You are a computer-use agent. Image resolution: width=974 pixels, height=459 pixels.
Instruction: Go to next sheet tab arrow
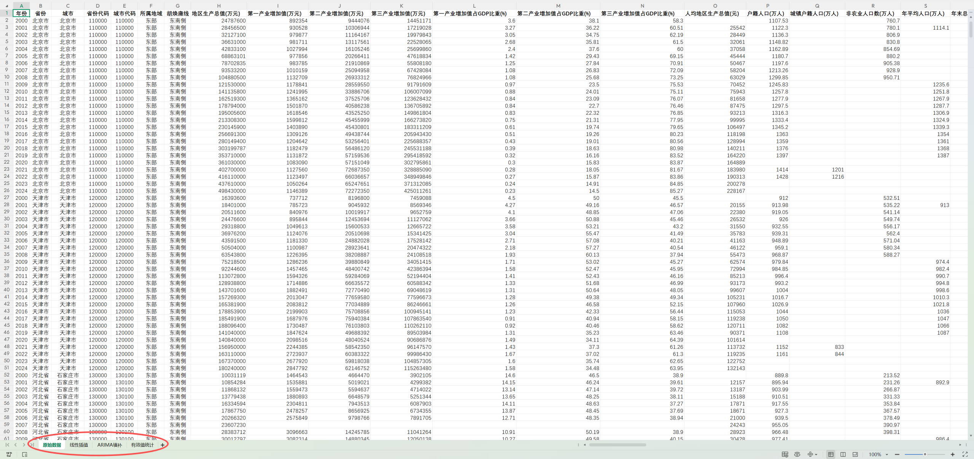click(x=24, y=445)
